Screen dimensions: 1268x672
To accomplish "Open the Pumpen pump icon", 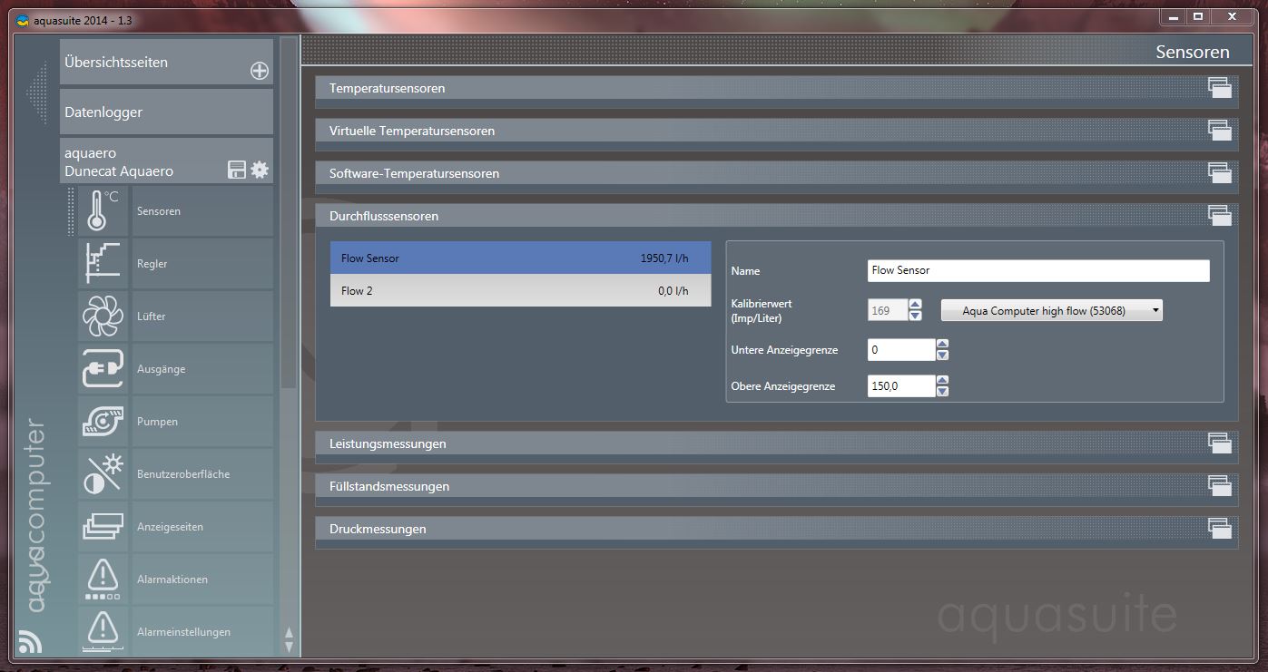I will tap(103, 422).
